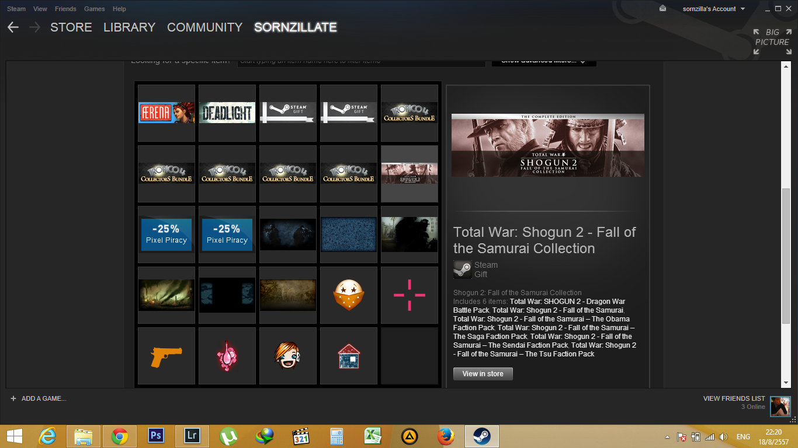The height and width of the screenshot is (448, 798).
Task: Select the orange star ball emoticon item
Action: click(x=349, y=295)
